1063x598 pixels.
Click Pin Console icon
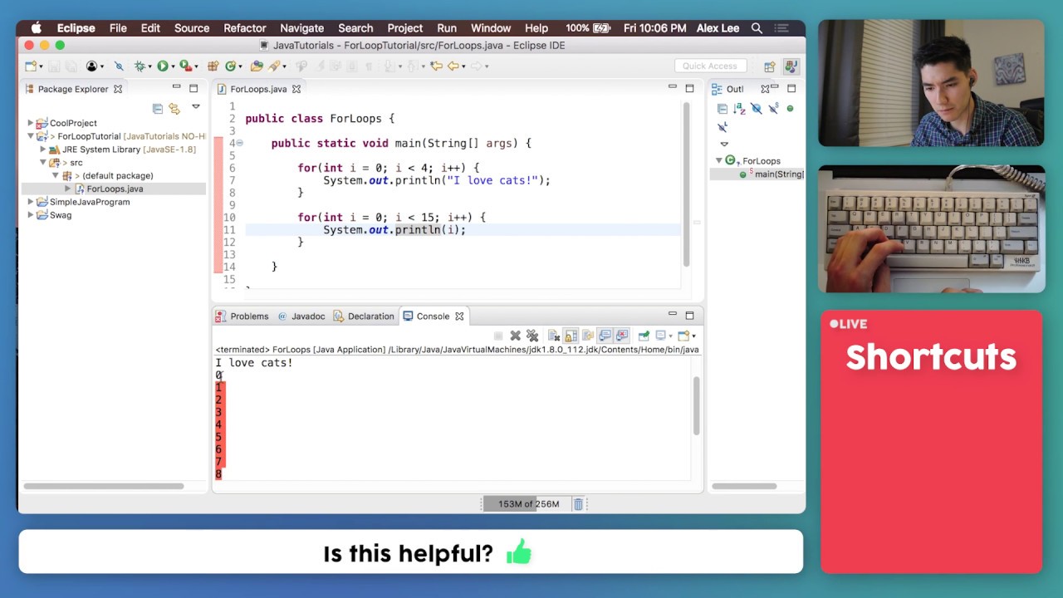[x=644, y=336]
